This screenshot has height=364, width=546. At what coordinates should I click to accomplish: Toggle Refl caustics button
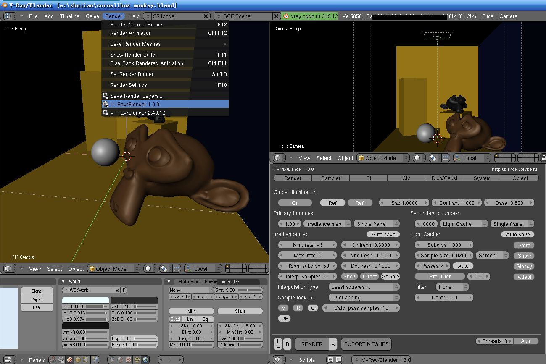333,203
